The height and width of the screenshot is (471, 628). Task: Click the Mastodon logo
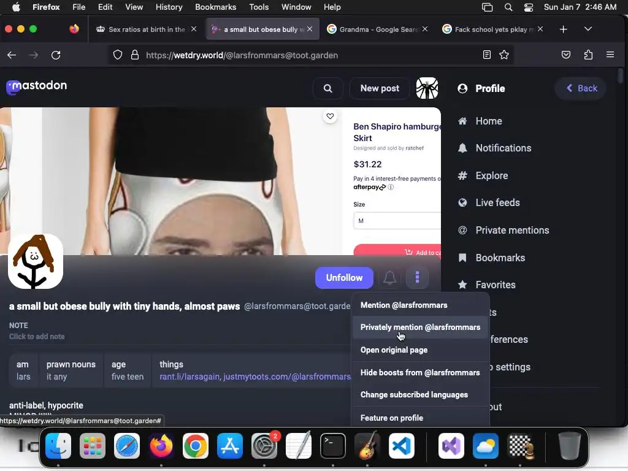point(36,86)
